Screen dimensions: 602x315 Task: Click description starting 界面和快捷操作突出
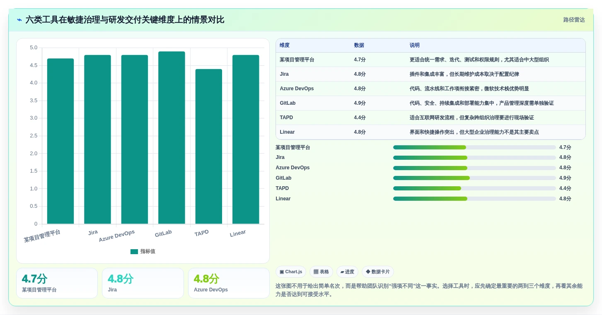474,132
